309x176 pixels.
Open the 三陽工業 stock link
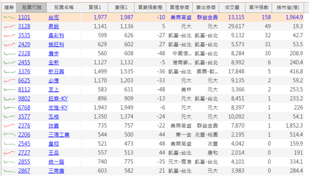pyautogui.click(x=59, y=134)
